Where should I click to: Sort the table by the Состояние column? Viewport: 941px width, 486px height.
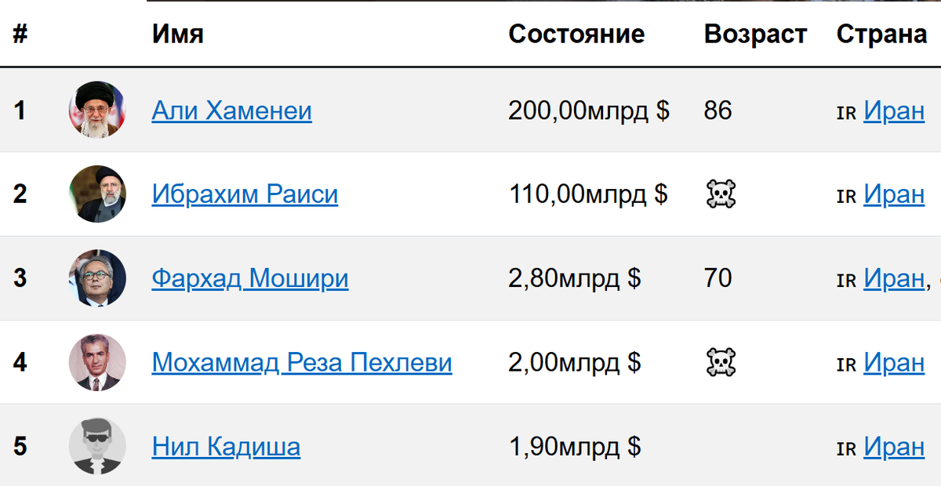pos(577,34)
